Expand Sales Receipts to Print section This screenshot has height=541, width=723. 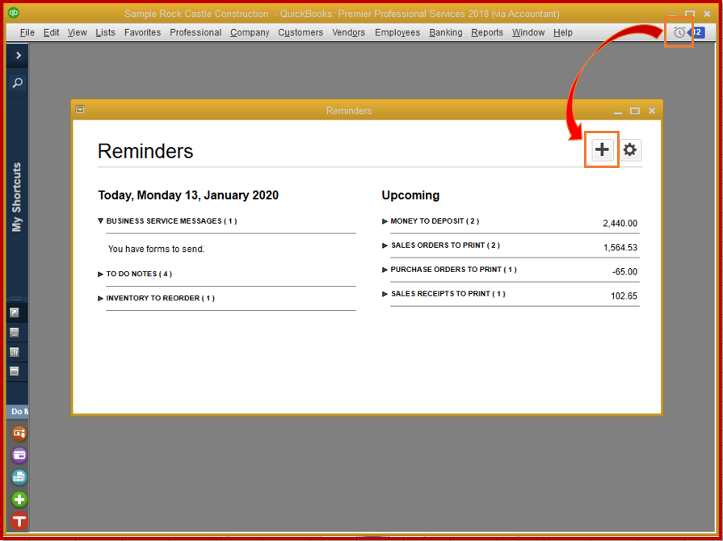click(385, 294)
